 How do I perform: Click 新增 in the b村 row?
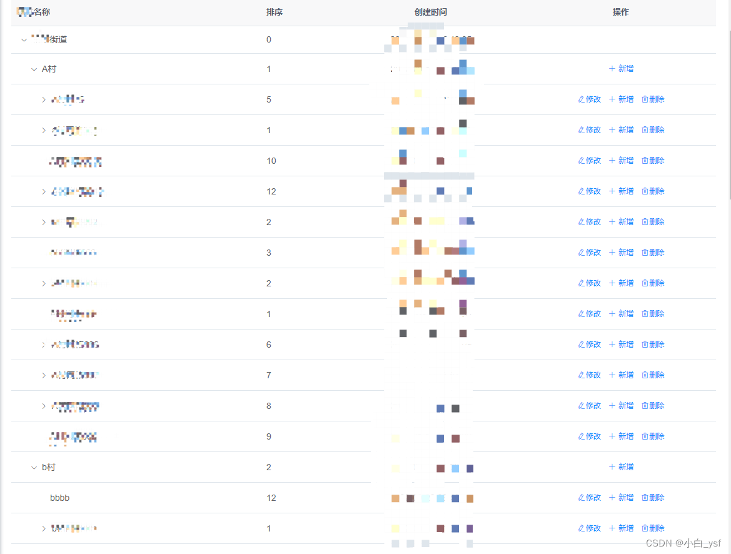coord(622,467)
